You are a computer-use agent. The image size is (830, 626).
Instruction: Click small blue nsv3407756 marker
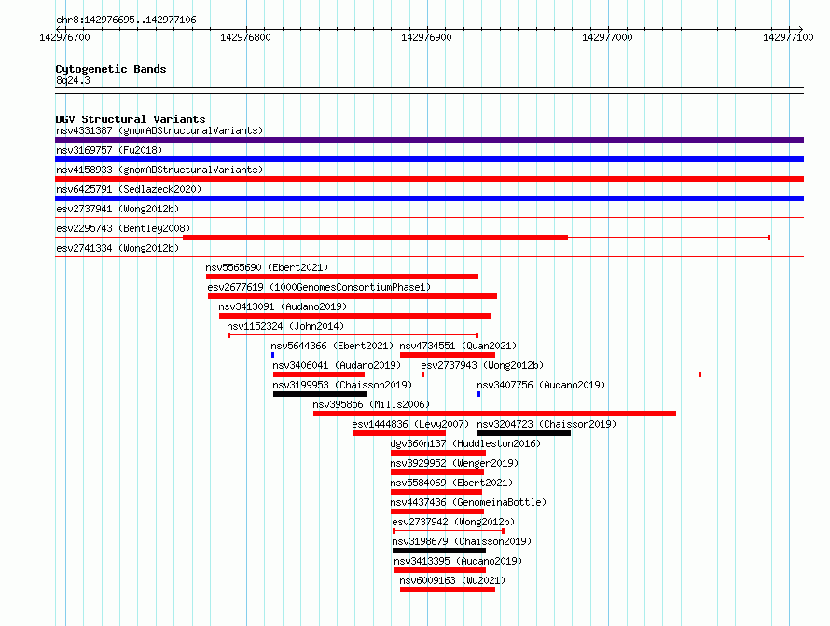(x=479, y=394)
